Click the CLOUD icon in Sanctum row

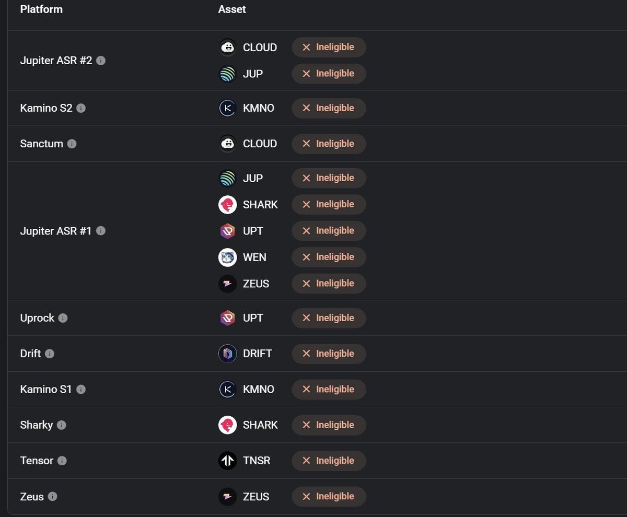coord(227,144)
